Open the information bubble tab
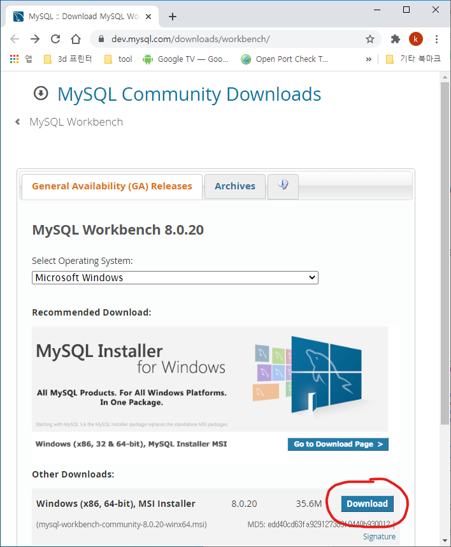This screenshot has width=451, height=547. [283, 186]
